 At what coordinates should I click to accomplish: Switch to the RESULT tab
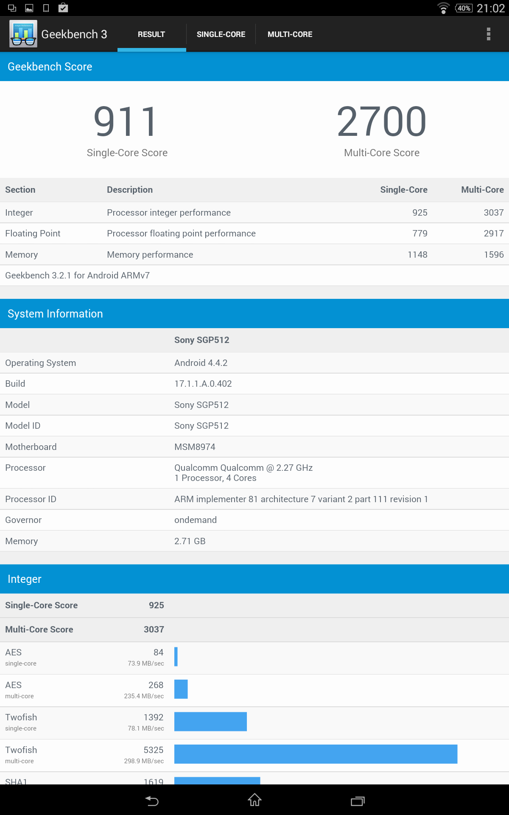click(151, 34)
